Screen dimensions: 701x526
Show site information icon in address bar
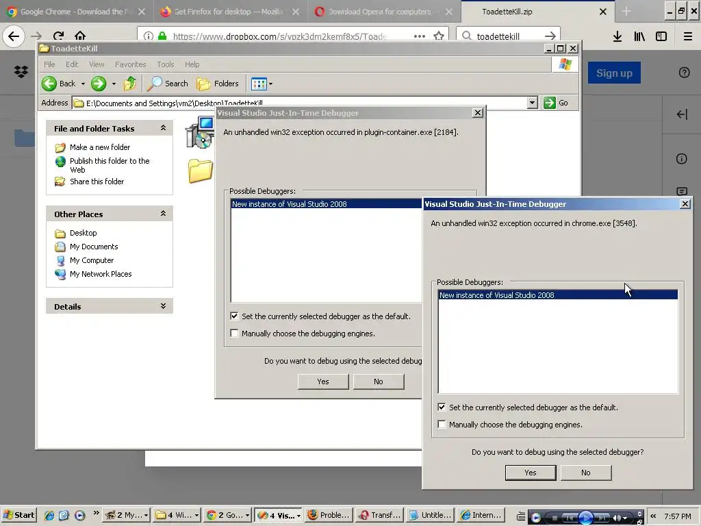click(149, 36)
